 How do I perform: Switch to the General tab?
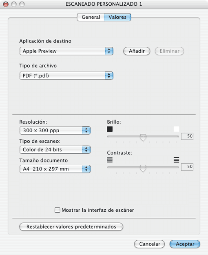pyautogui.click(x=91, y=17)
